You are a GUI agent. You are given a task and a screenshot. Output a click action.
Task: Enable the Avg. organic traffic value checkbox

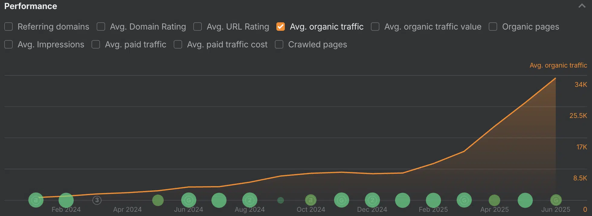tap(375, 27)
